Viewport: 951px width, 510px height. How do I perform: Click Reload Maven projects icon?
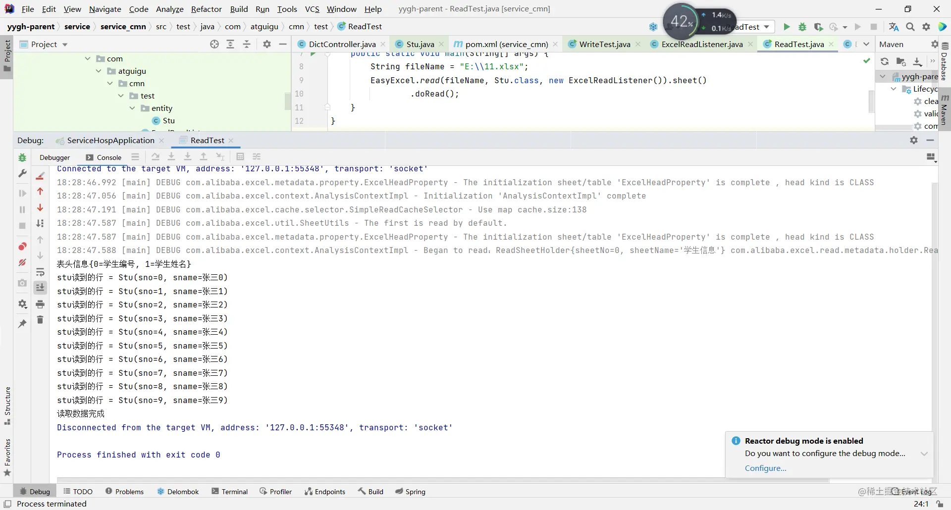click(885, 62)
